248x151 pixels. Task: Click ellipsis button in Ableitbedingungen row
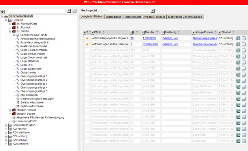click(x=244, y=38)
